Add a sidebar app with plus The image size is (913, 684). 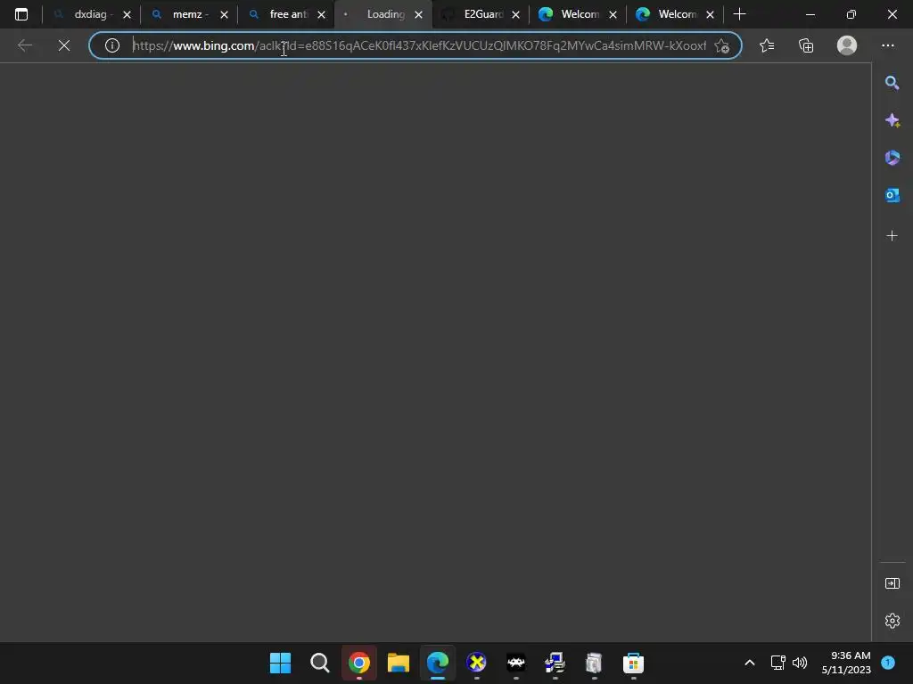click(x=892, y=235)
